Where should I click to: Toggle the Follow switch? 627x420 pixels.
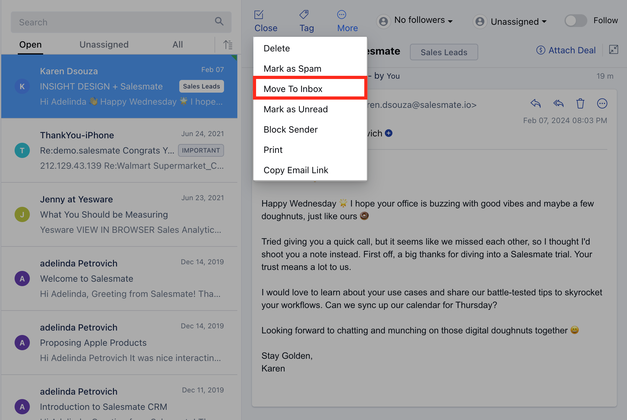point(576,21)
